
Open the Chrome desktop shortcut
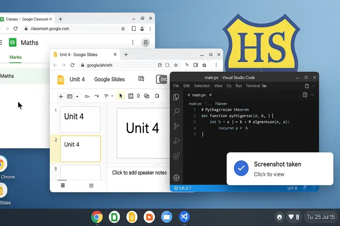click(x=6, y=167)
